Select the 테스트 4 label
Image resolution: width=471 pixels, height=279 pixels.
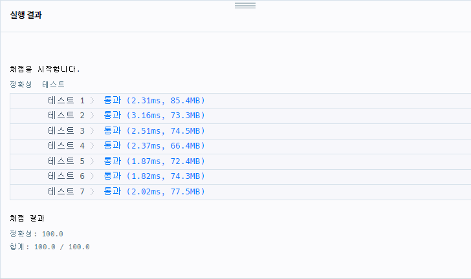tap(66, 145)
